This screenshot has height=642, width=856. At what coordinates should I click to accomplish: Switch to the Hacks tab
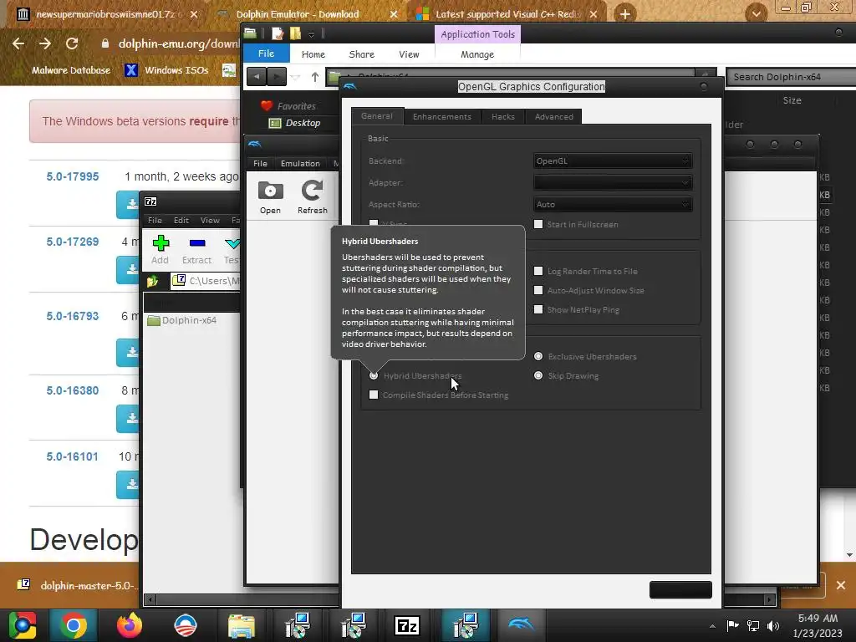(x=502, y=116)
